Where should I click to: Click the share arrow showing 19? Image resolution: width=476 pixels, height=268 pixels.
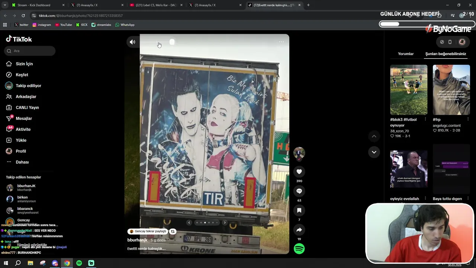(x=299, y=230)
